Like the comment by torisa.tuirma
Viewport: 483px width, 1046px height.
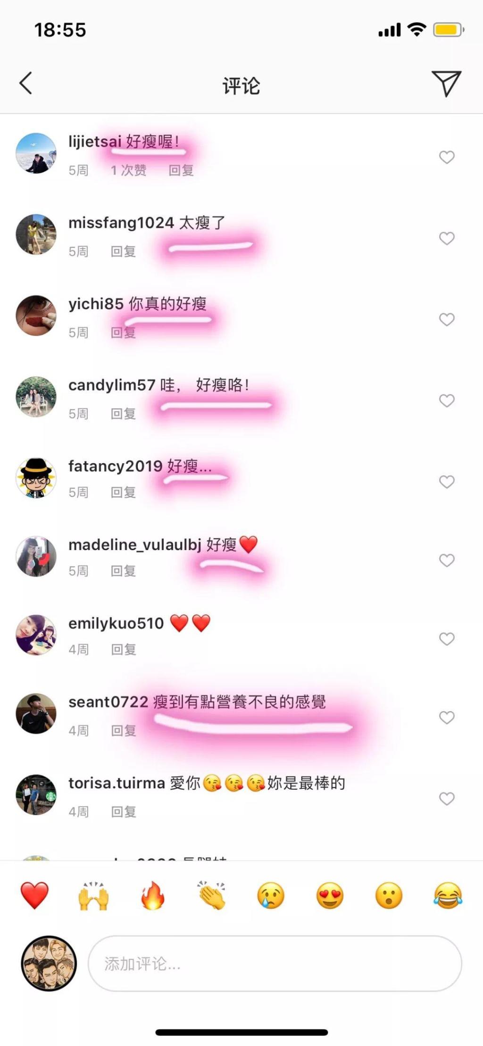447,798
